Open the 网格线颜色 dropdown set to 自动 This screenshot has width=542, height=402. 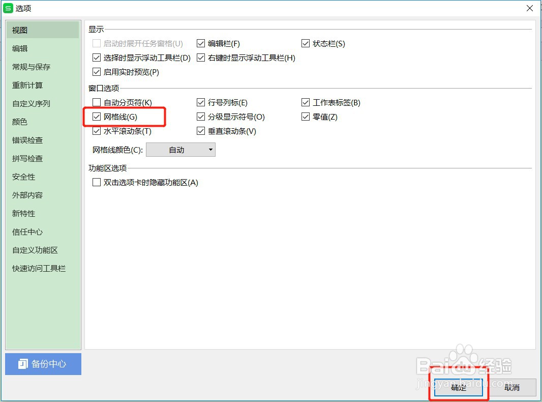pos(181,150)
